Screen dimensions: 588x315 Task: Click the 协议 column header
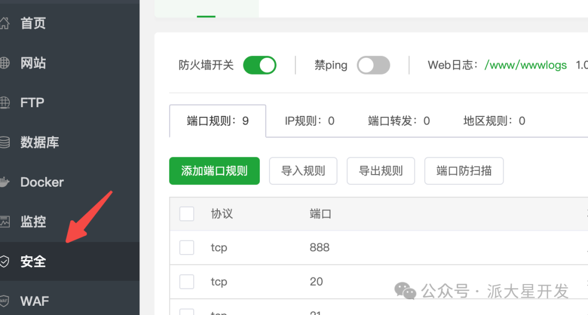[x=222, y=214]
